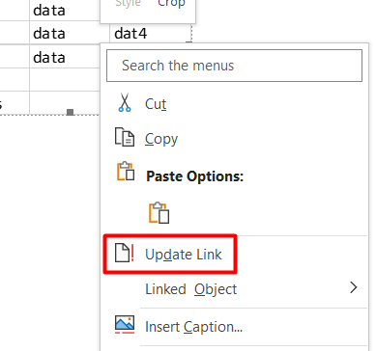Click the Style button in mini toolbar

point(128,4)
